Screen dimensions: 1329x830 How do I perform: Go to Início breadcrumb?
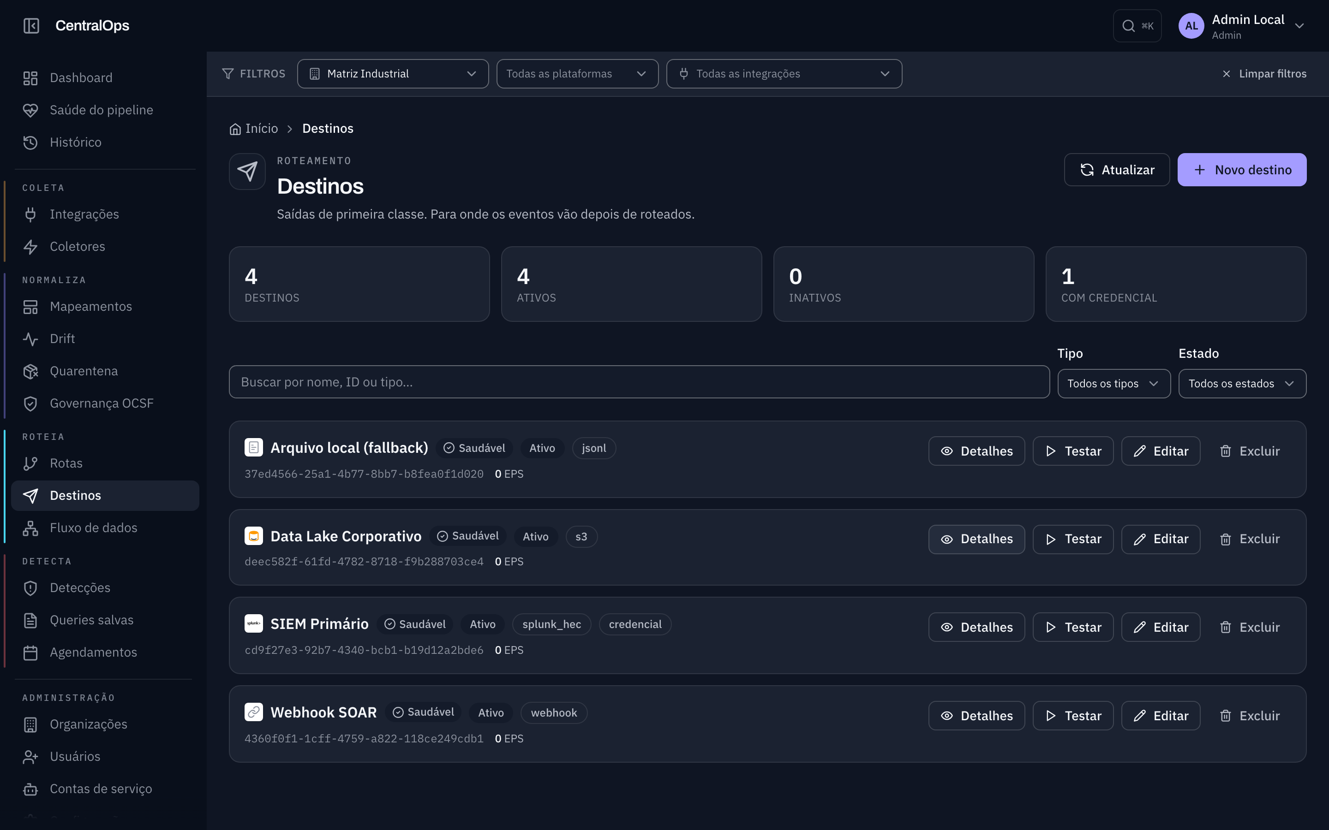(254, 129)
